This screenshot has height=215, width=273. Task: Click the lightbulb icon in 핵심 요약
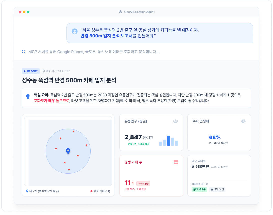click(x=28, y=97)
